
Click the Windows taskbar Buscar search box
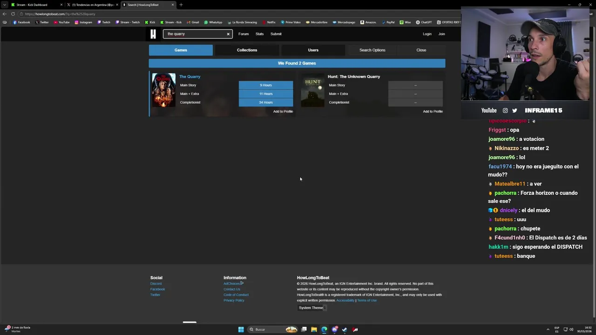pos(272,329)
